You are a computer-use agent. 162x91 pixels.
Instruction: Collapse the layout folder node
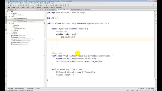11,27
